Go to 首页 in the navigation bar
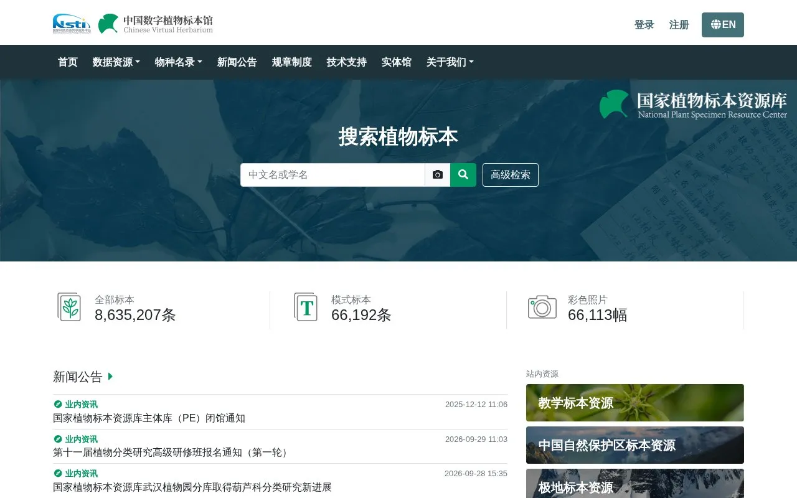Screen dimensions: 797x498 point(68,62)
